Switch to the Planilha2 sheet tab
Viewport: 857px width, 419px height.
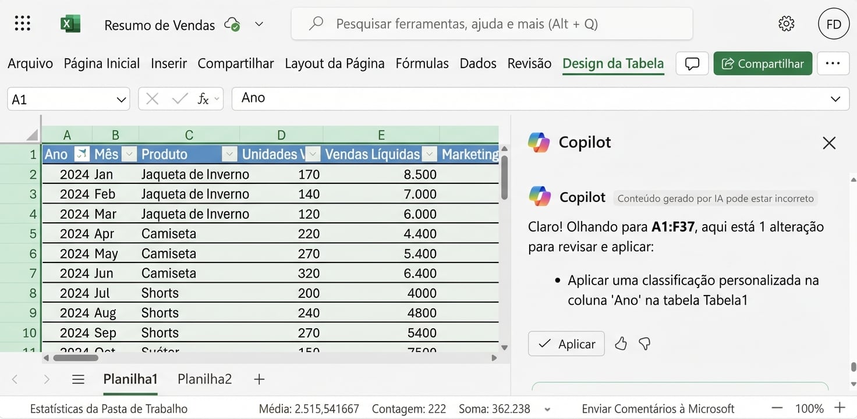(204, 379)
